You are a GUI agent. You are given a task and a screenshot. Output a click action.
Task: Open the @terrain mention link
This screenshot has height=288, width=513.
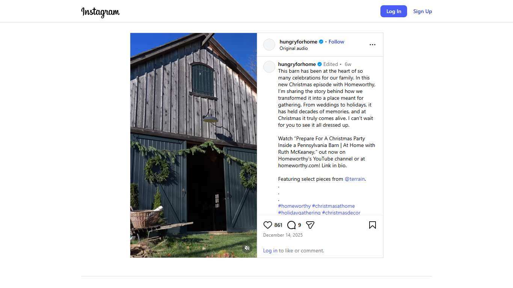point(355,179)
